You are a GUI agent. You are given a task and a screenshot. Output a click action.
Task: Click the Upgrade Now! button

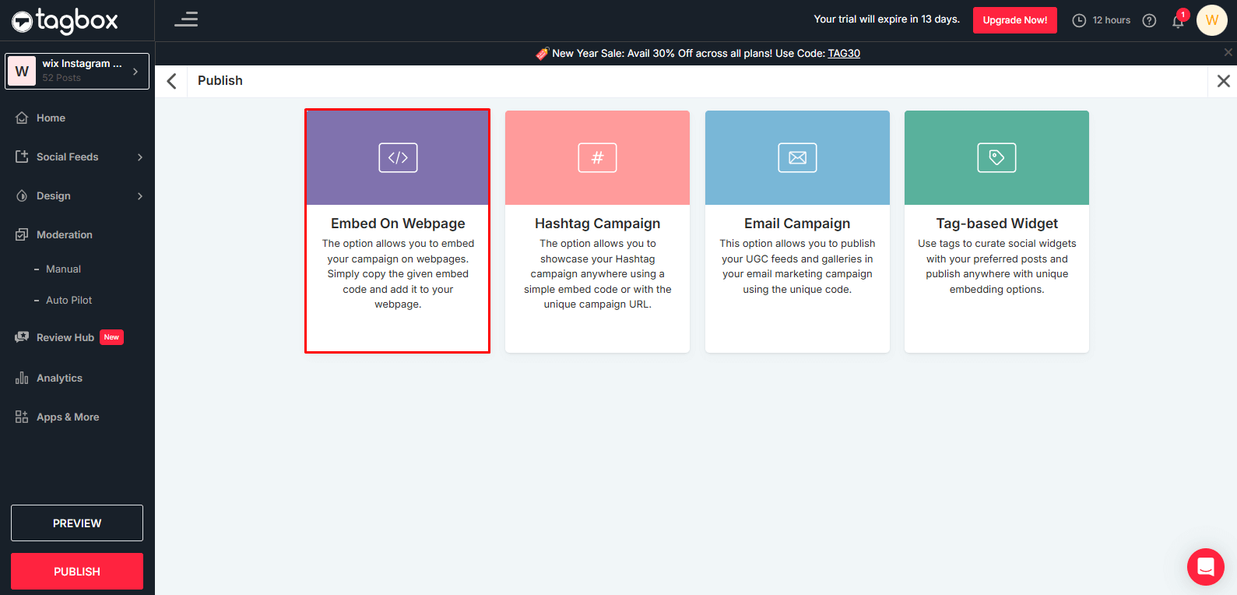1014,20
